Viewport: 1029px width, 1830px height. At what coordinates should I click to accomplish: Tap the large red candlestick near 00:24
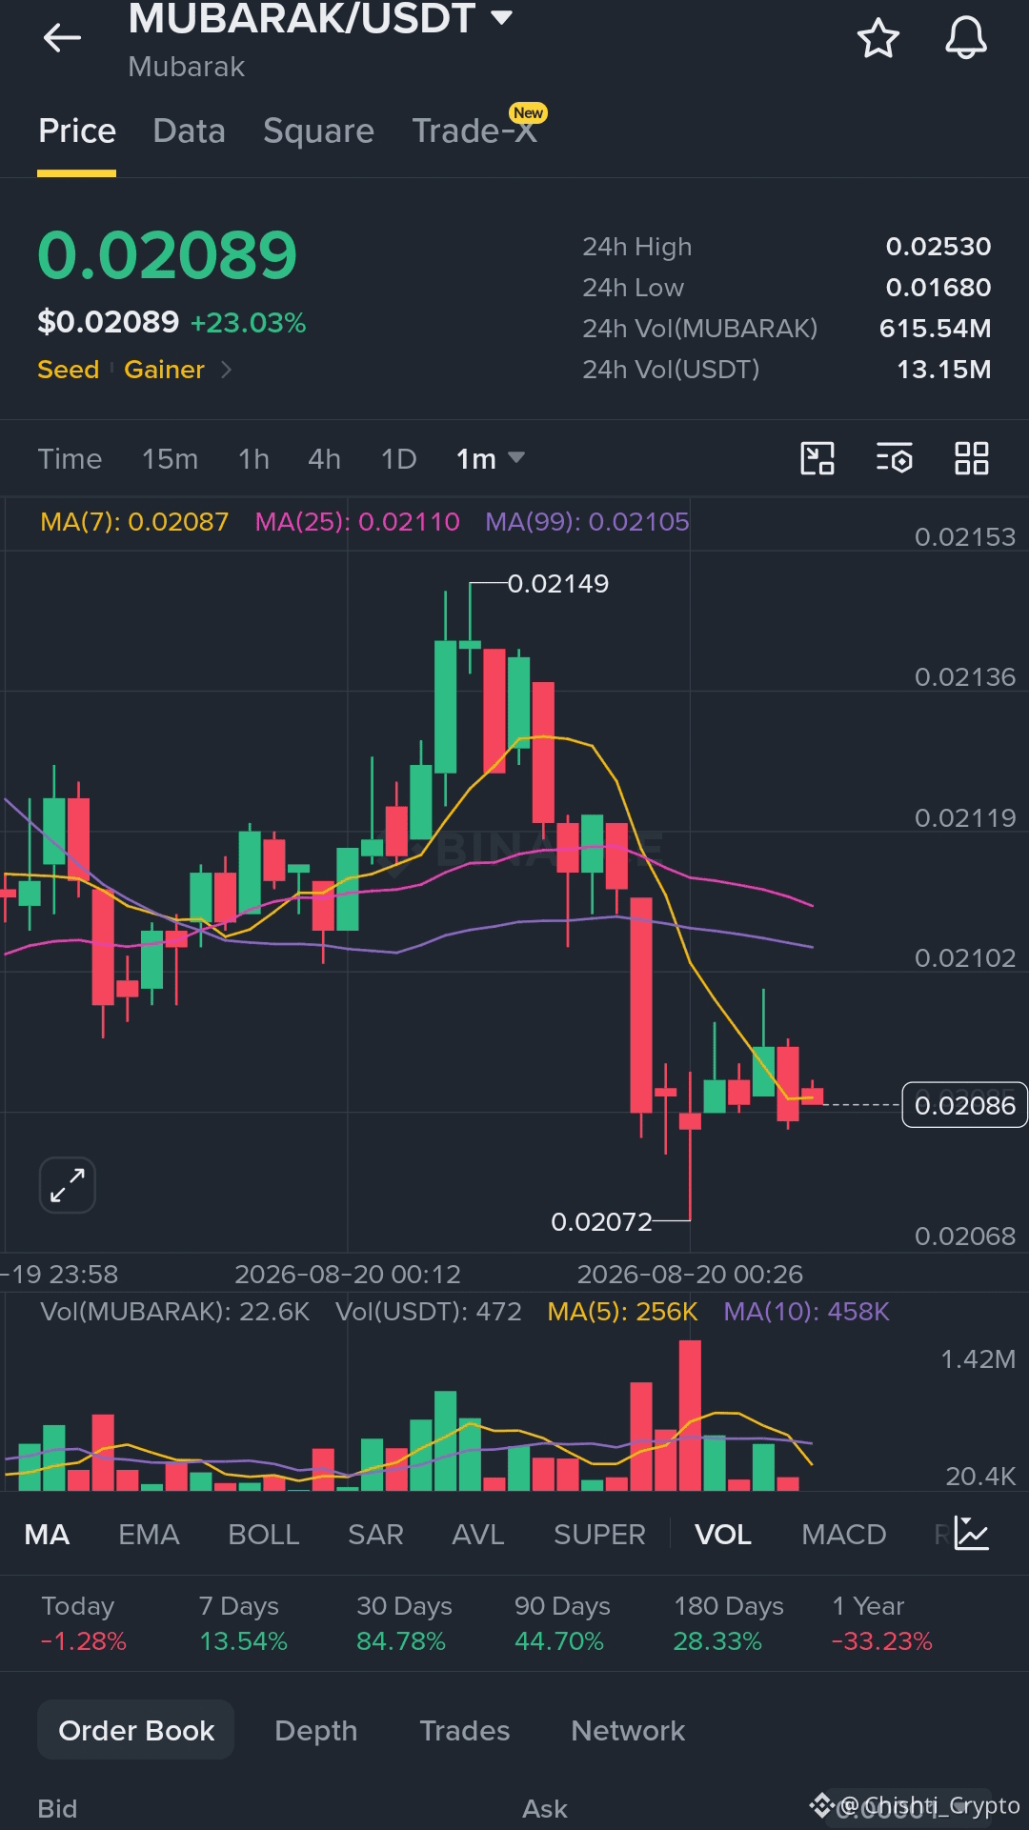(641, 1005)
